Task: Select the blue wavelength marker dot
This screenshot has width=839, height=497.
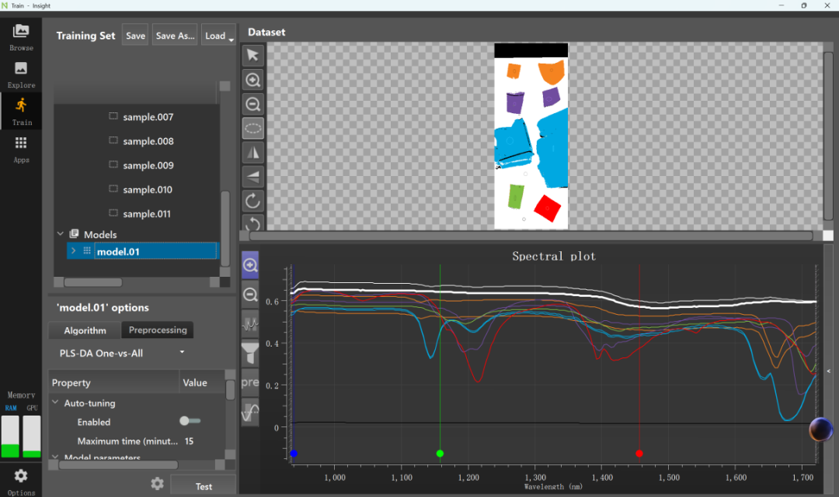Action: coord(293,454)
